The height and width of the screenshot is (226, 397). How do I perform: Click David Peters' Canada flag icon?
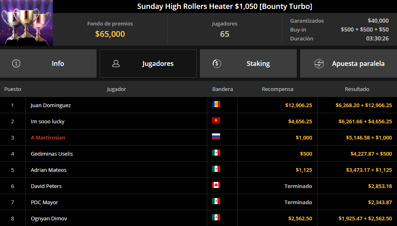pos(216,185)
